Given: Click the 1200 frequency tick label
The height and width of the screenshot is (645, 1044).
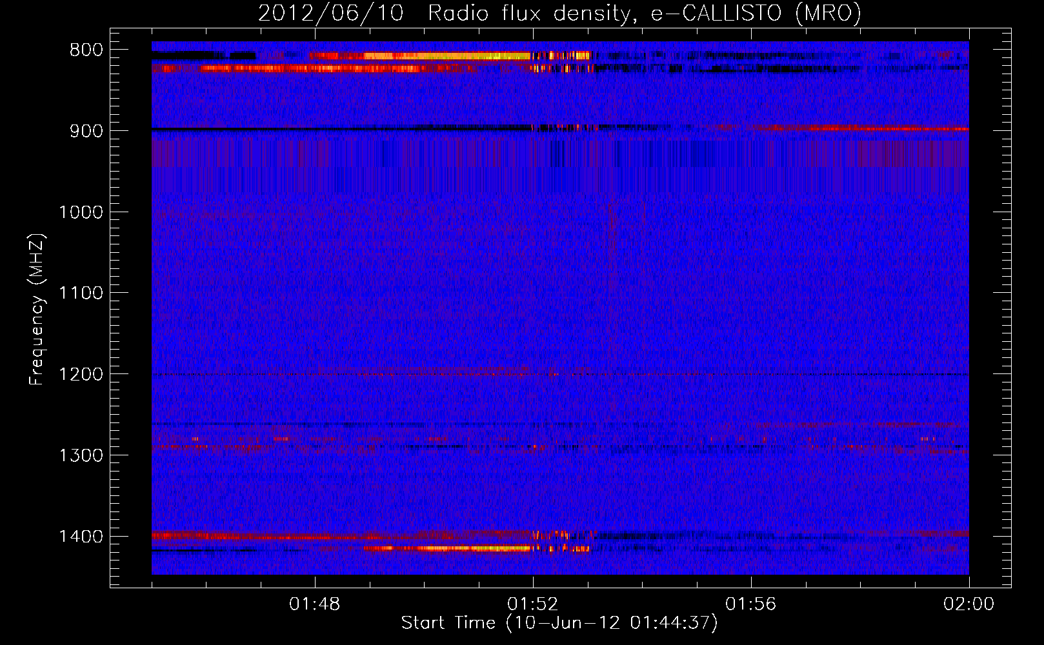Looking at the screenshot, I should click(x=81, y=375).
